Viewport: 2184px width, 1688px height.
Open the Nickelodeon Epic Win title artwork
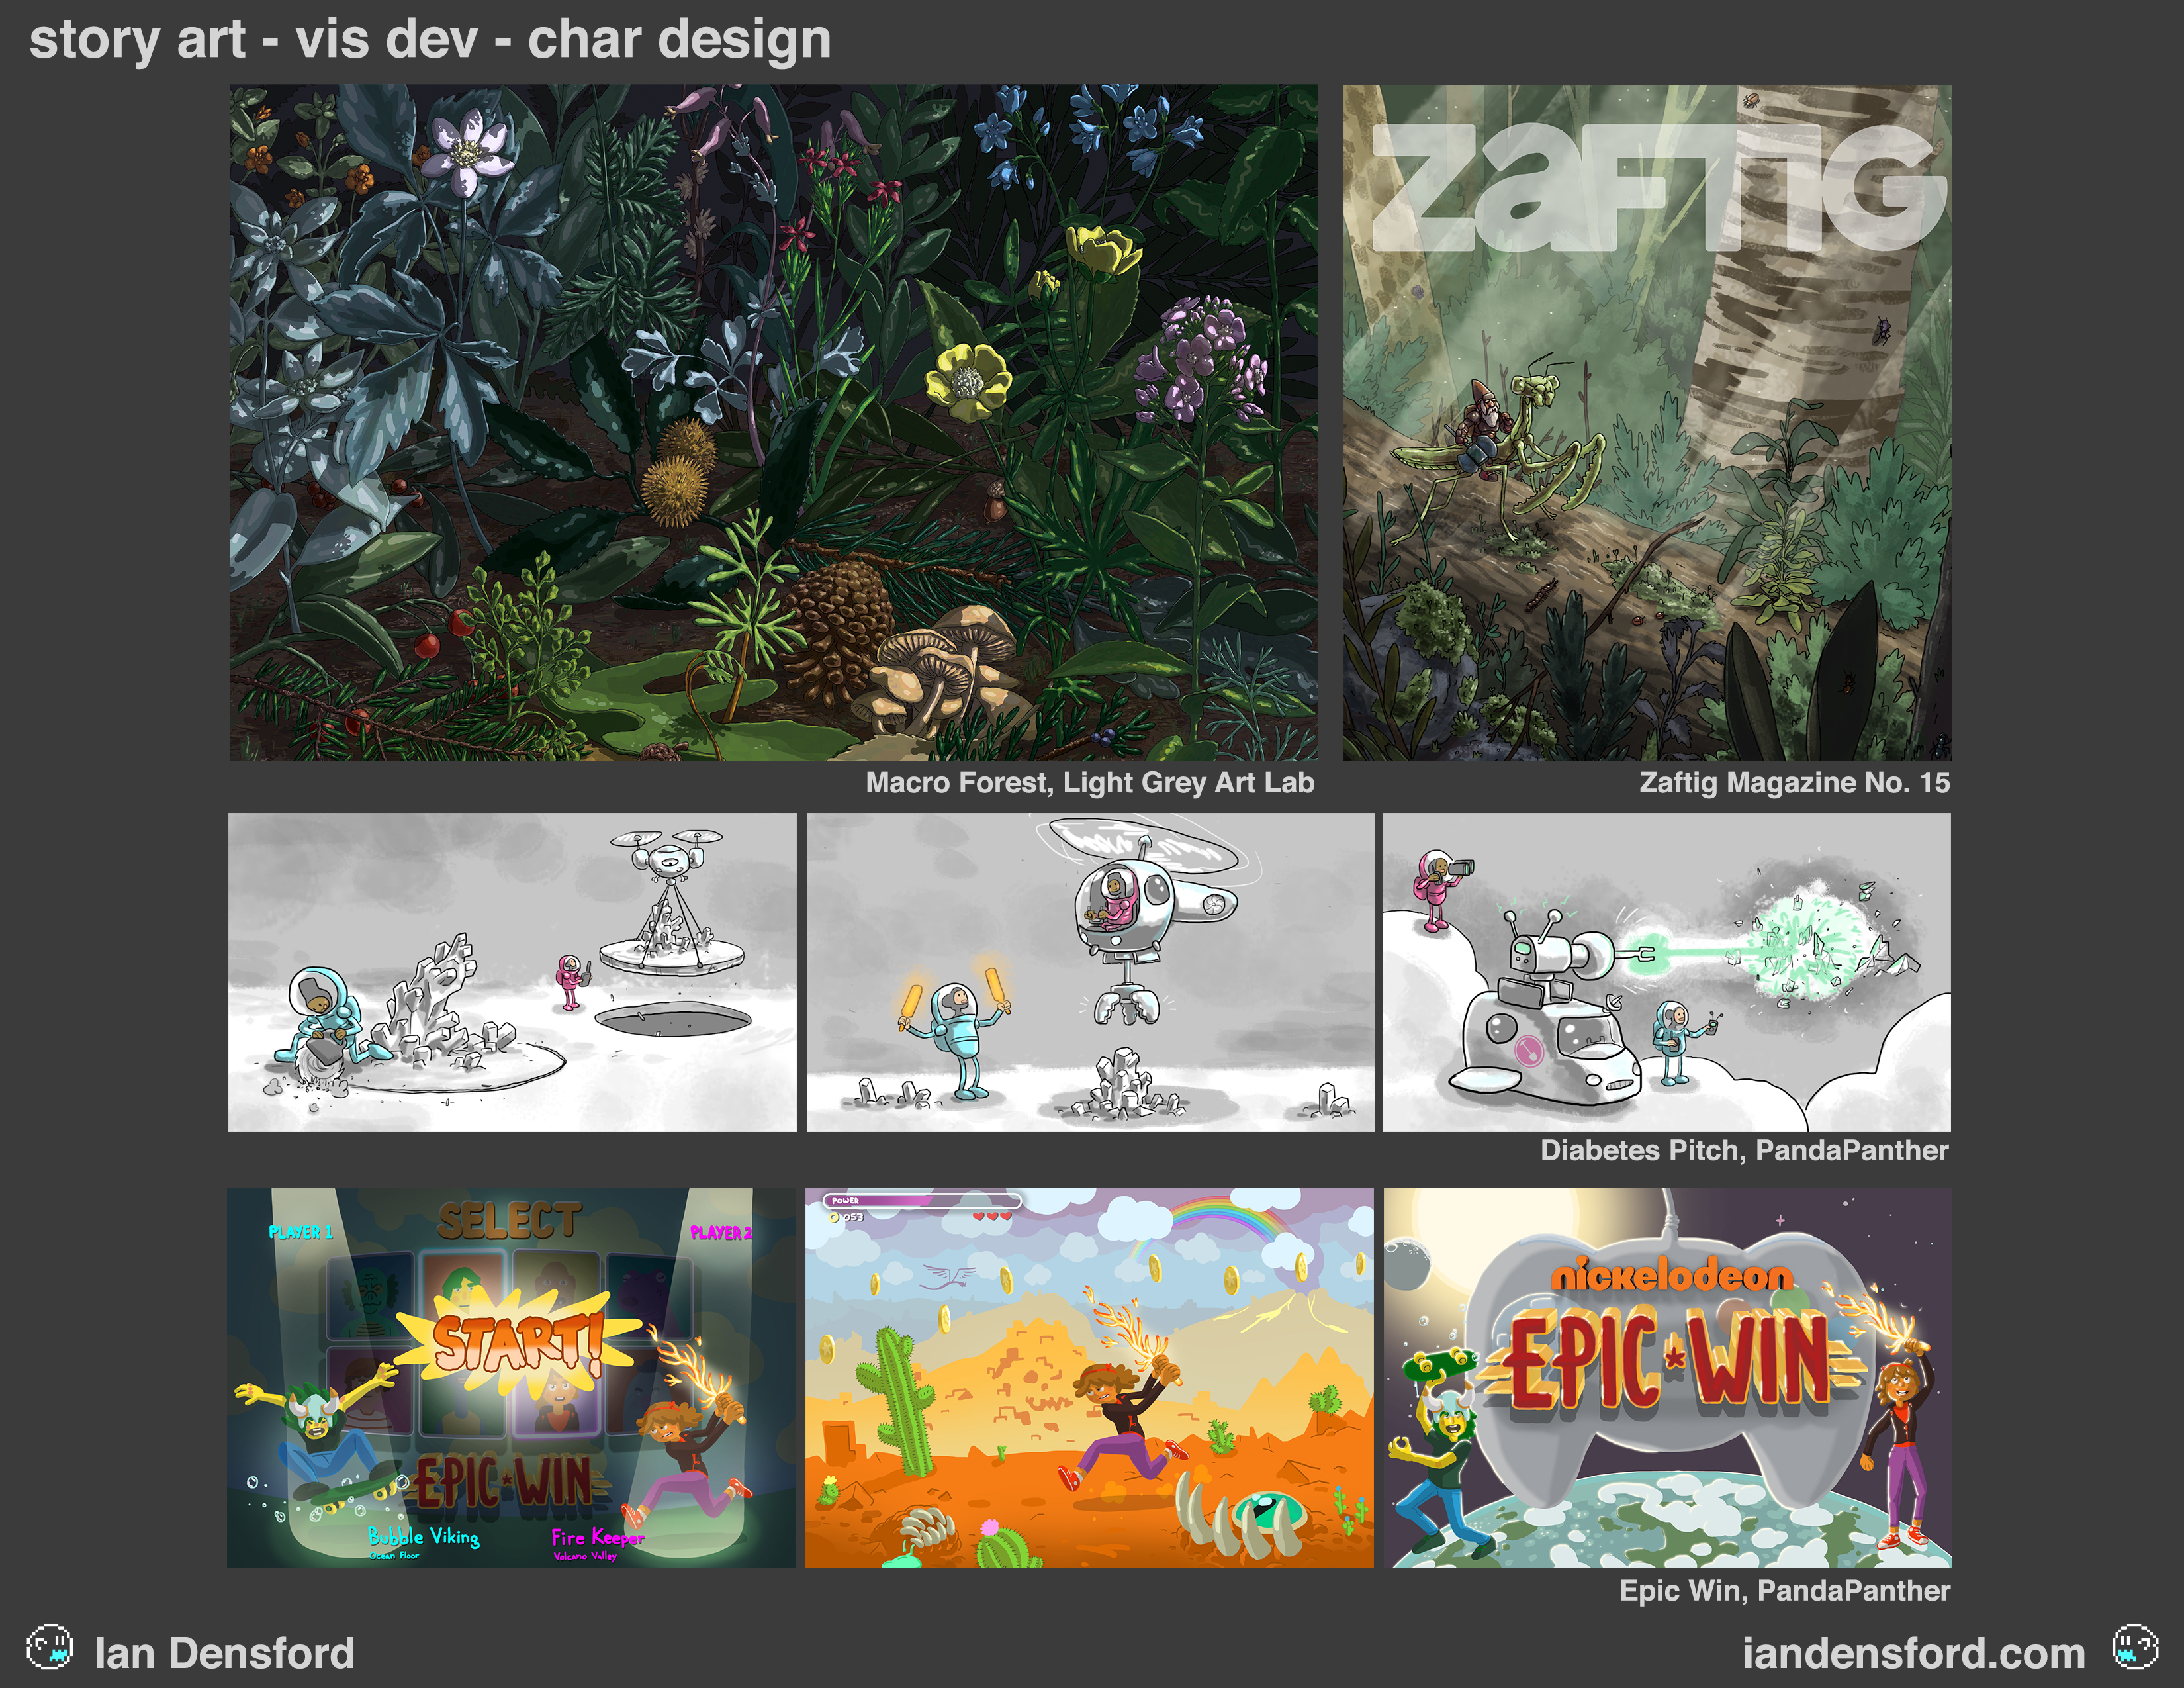(1668, 1377)
